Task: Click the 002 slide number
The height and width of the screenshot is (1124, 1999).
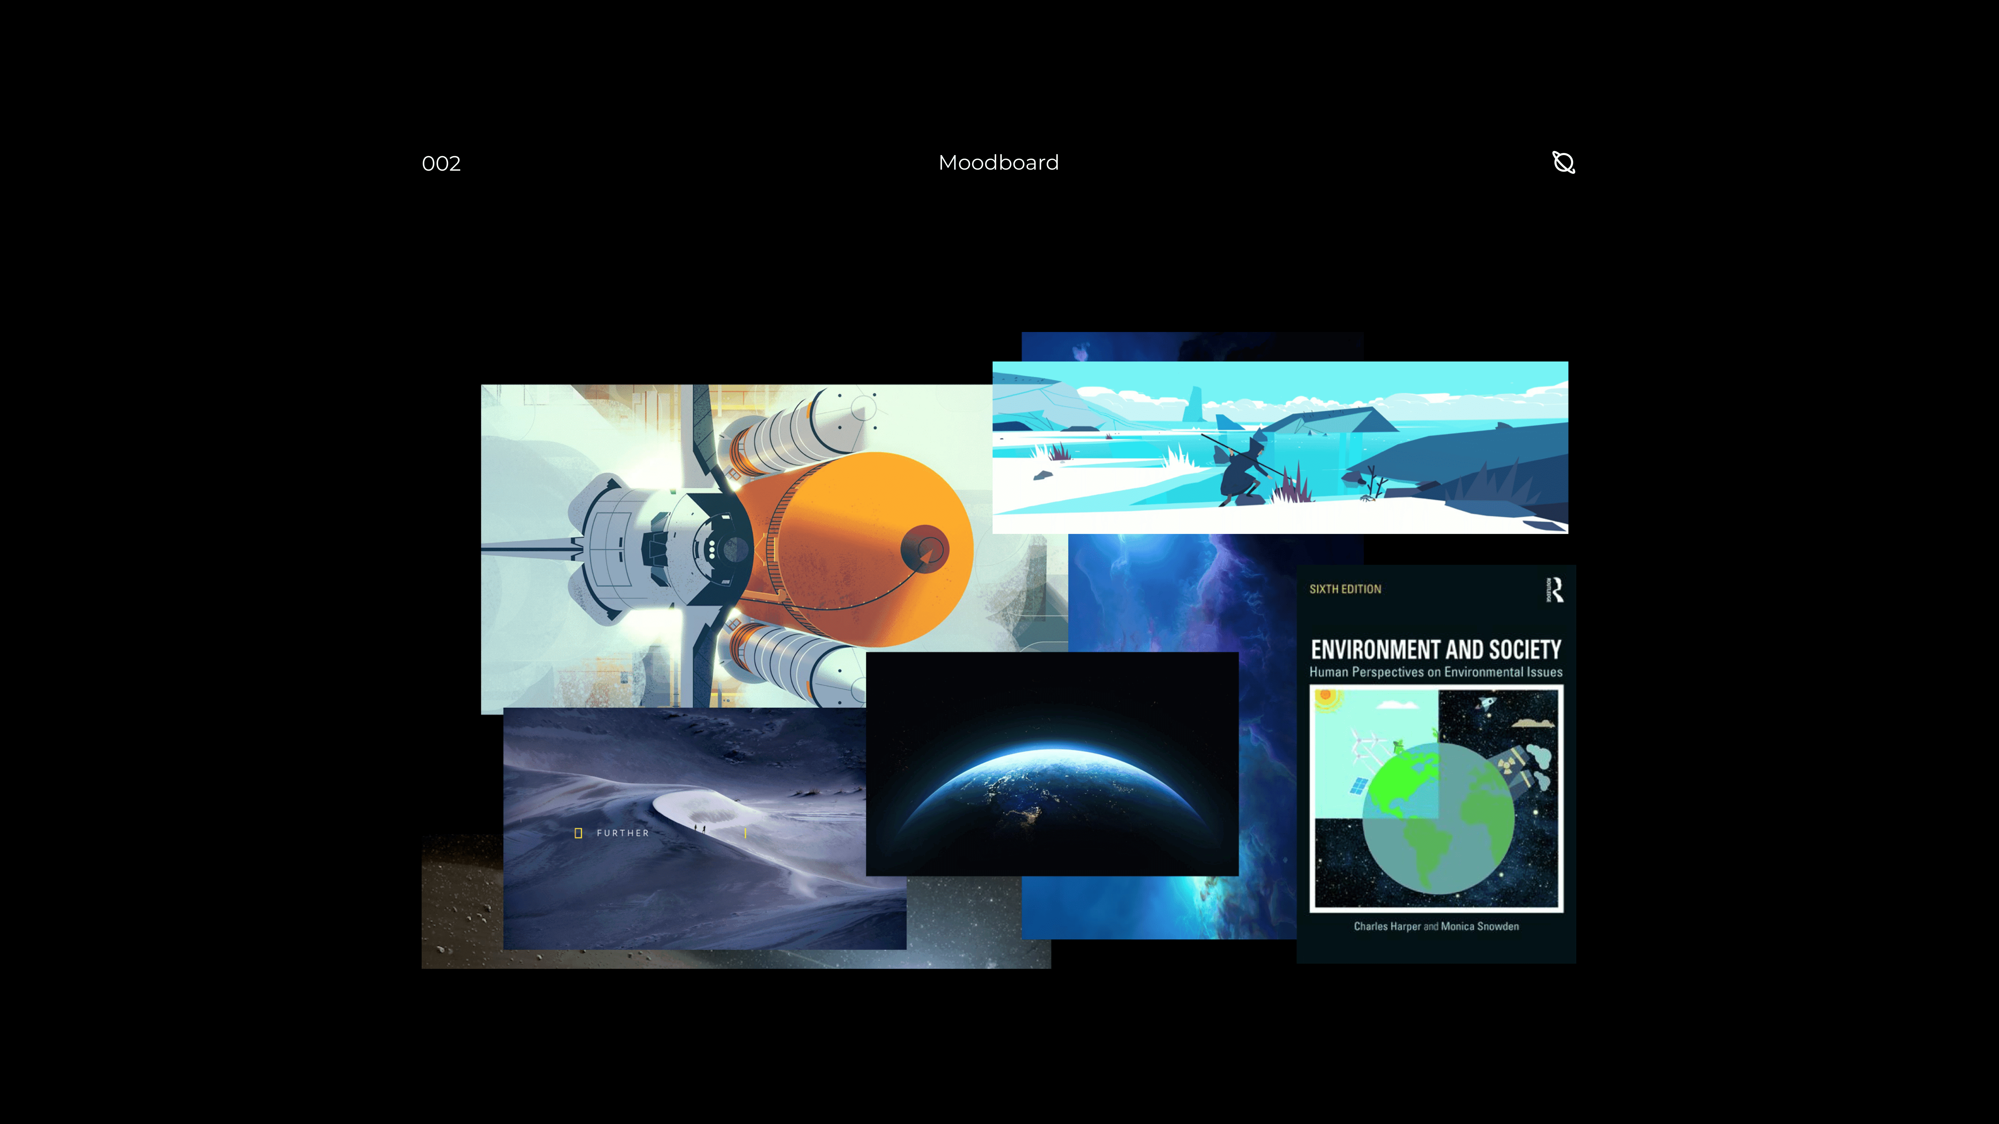Action: (441, 164)
